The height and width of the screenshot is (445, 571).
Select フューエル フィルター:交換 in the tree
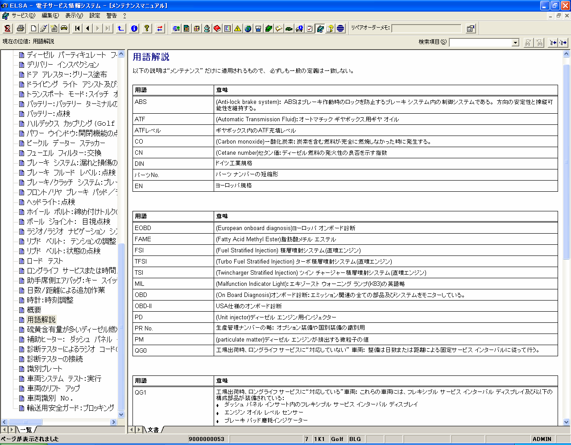click(64, 153)
